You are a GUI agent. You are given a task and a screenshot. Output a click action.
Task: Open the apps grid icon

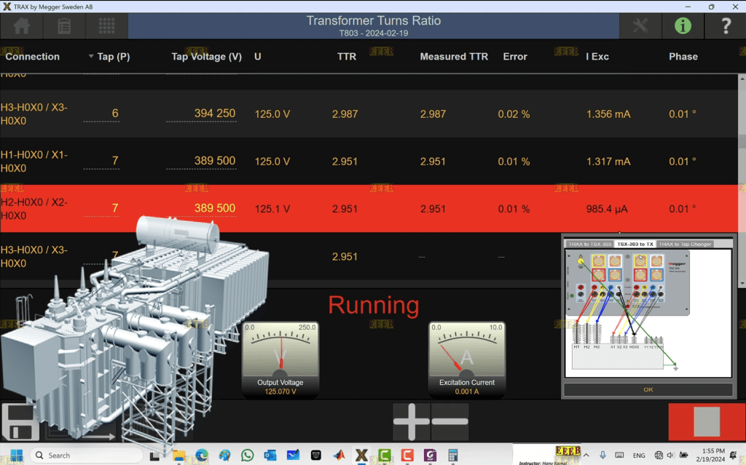click(x=106, y=25)
